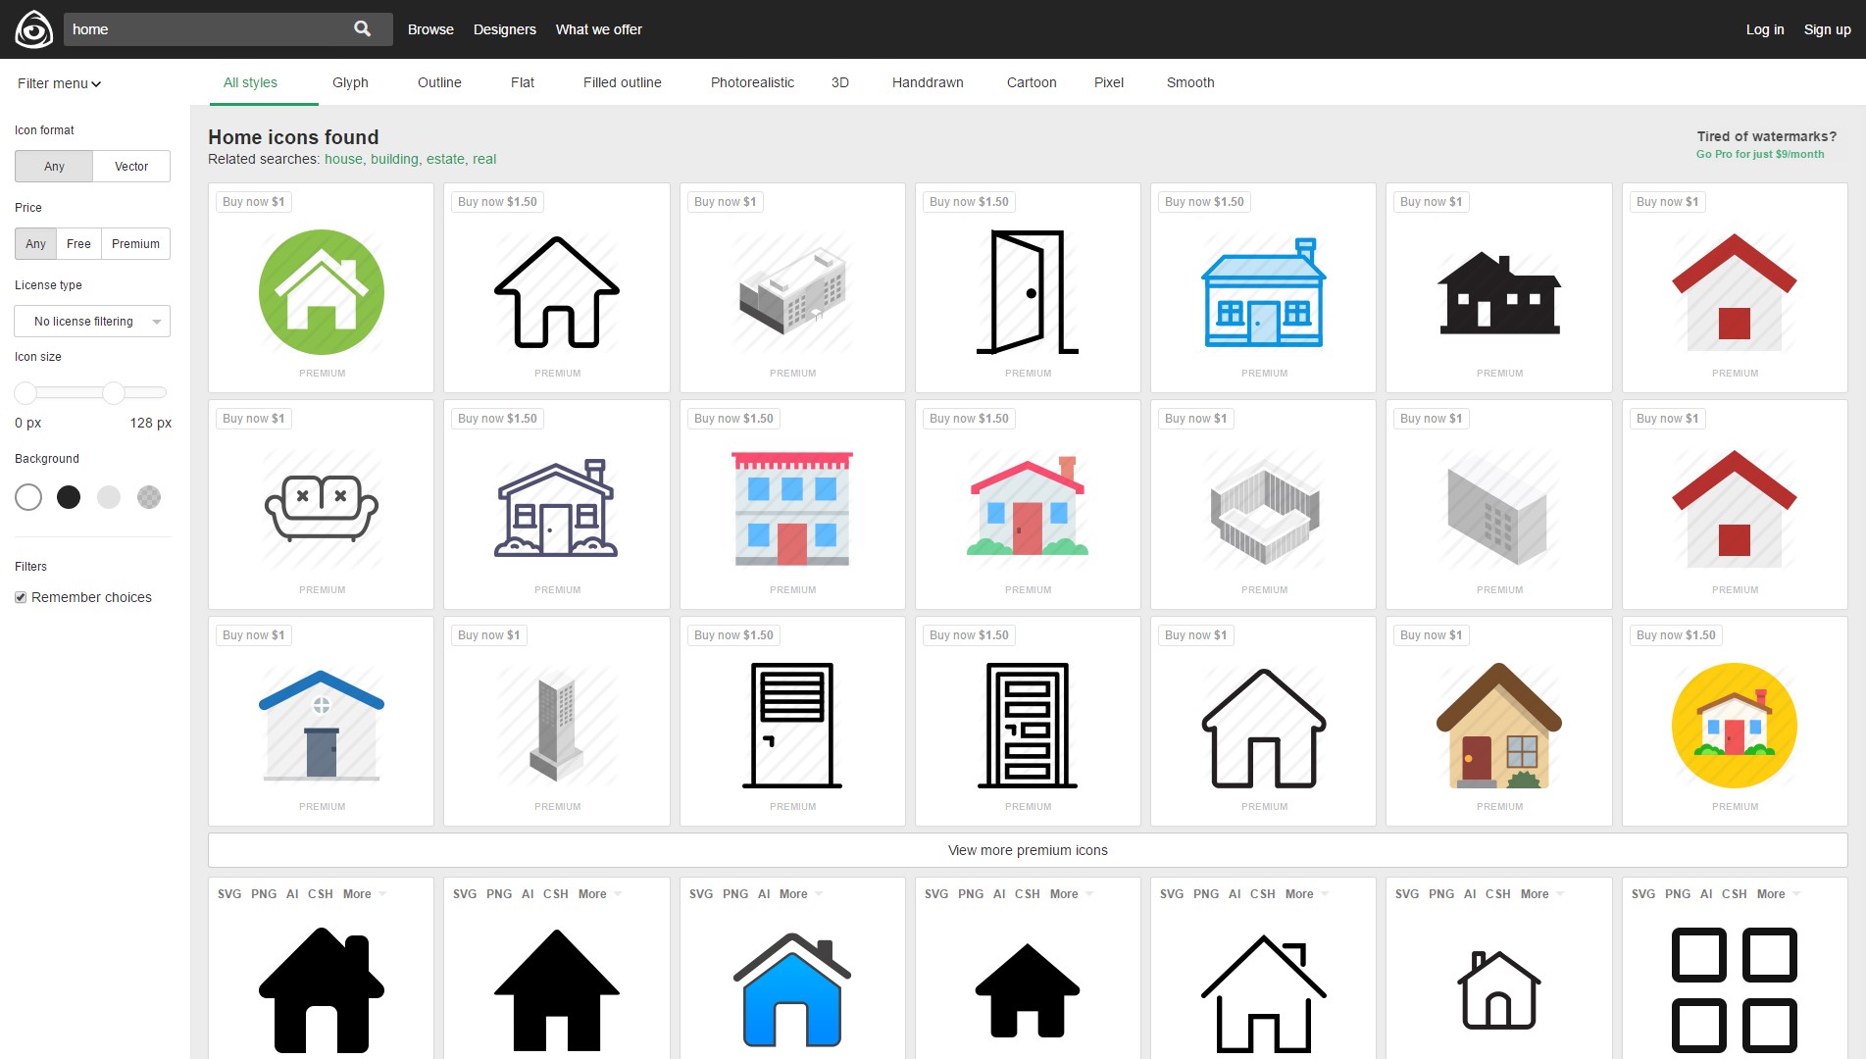Viewport: 1866px width, 1059px height.
Task: Click View more premium icons
Action: 1028,850
